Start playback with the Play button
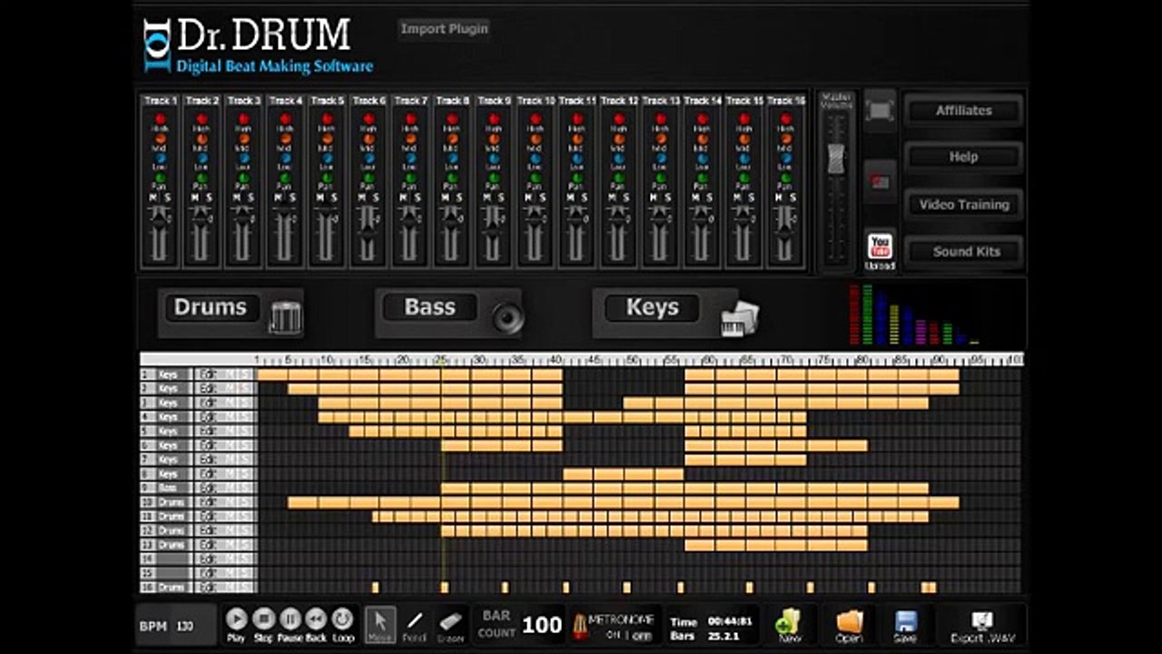The height and width of the screenshot is (654, 1162). point(236,619)
